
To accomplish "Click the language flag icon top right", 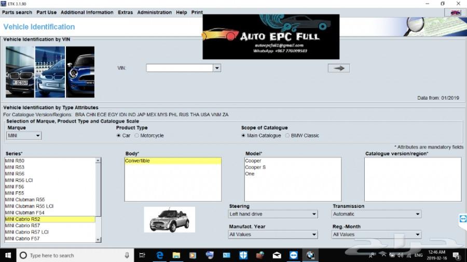I will pos(455,12).
